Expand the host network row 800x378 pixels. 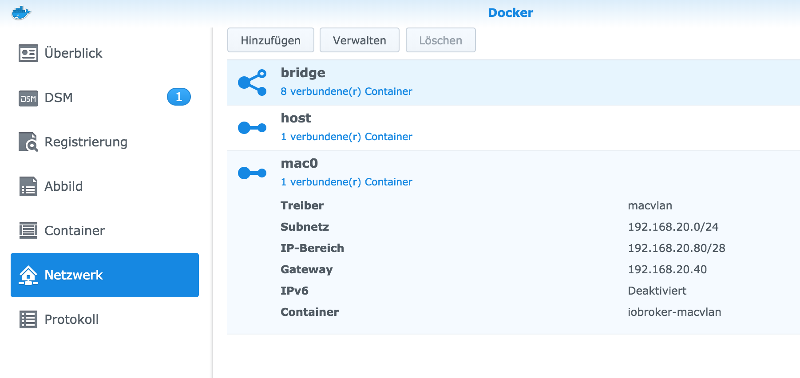point(514,128)
